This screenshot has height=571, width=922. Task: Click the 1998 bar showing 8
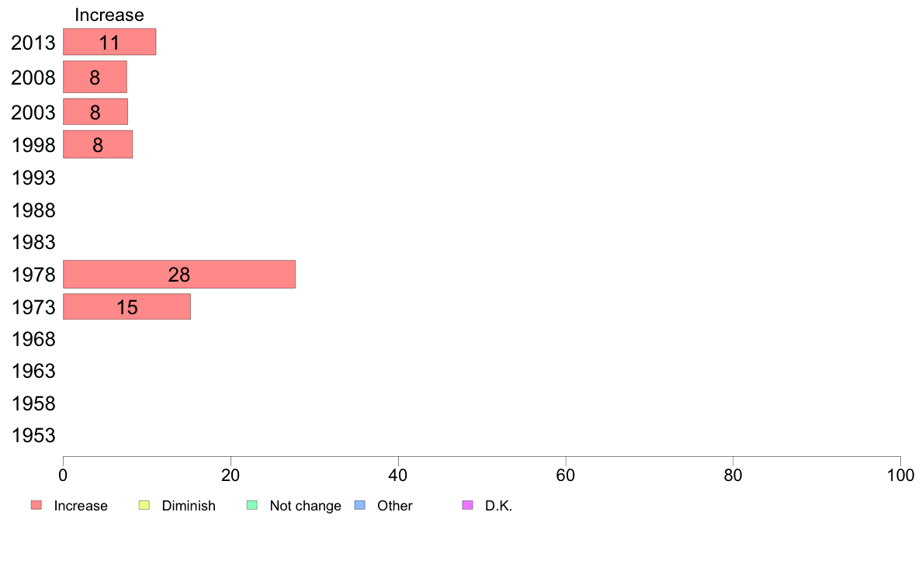(x=98, y=144)
